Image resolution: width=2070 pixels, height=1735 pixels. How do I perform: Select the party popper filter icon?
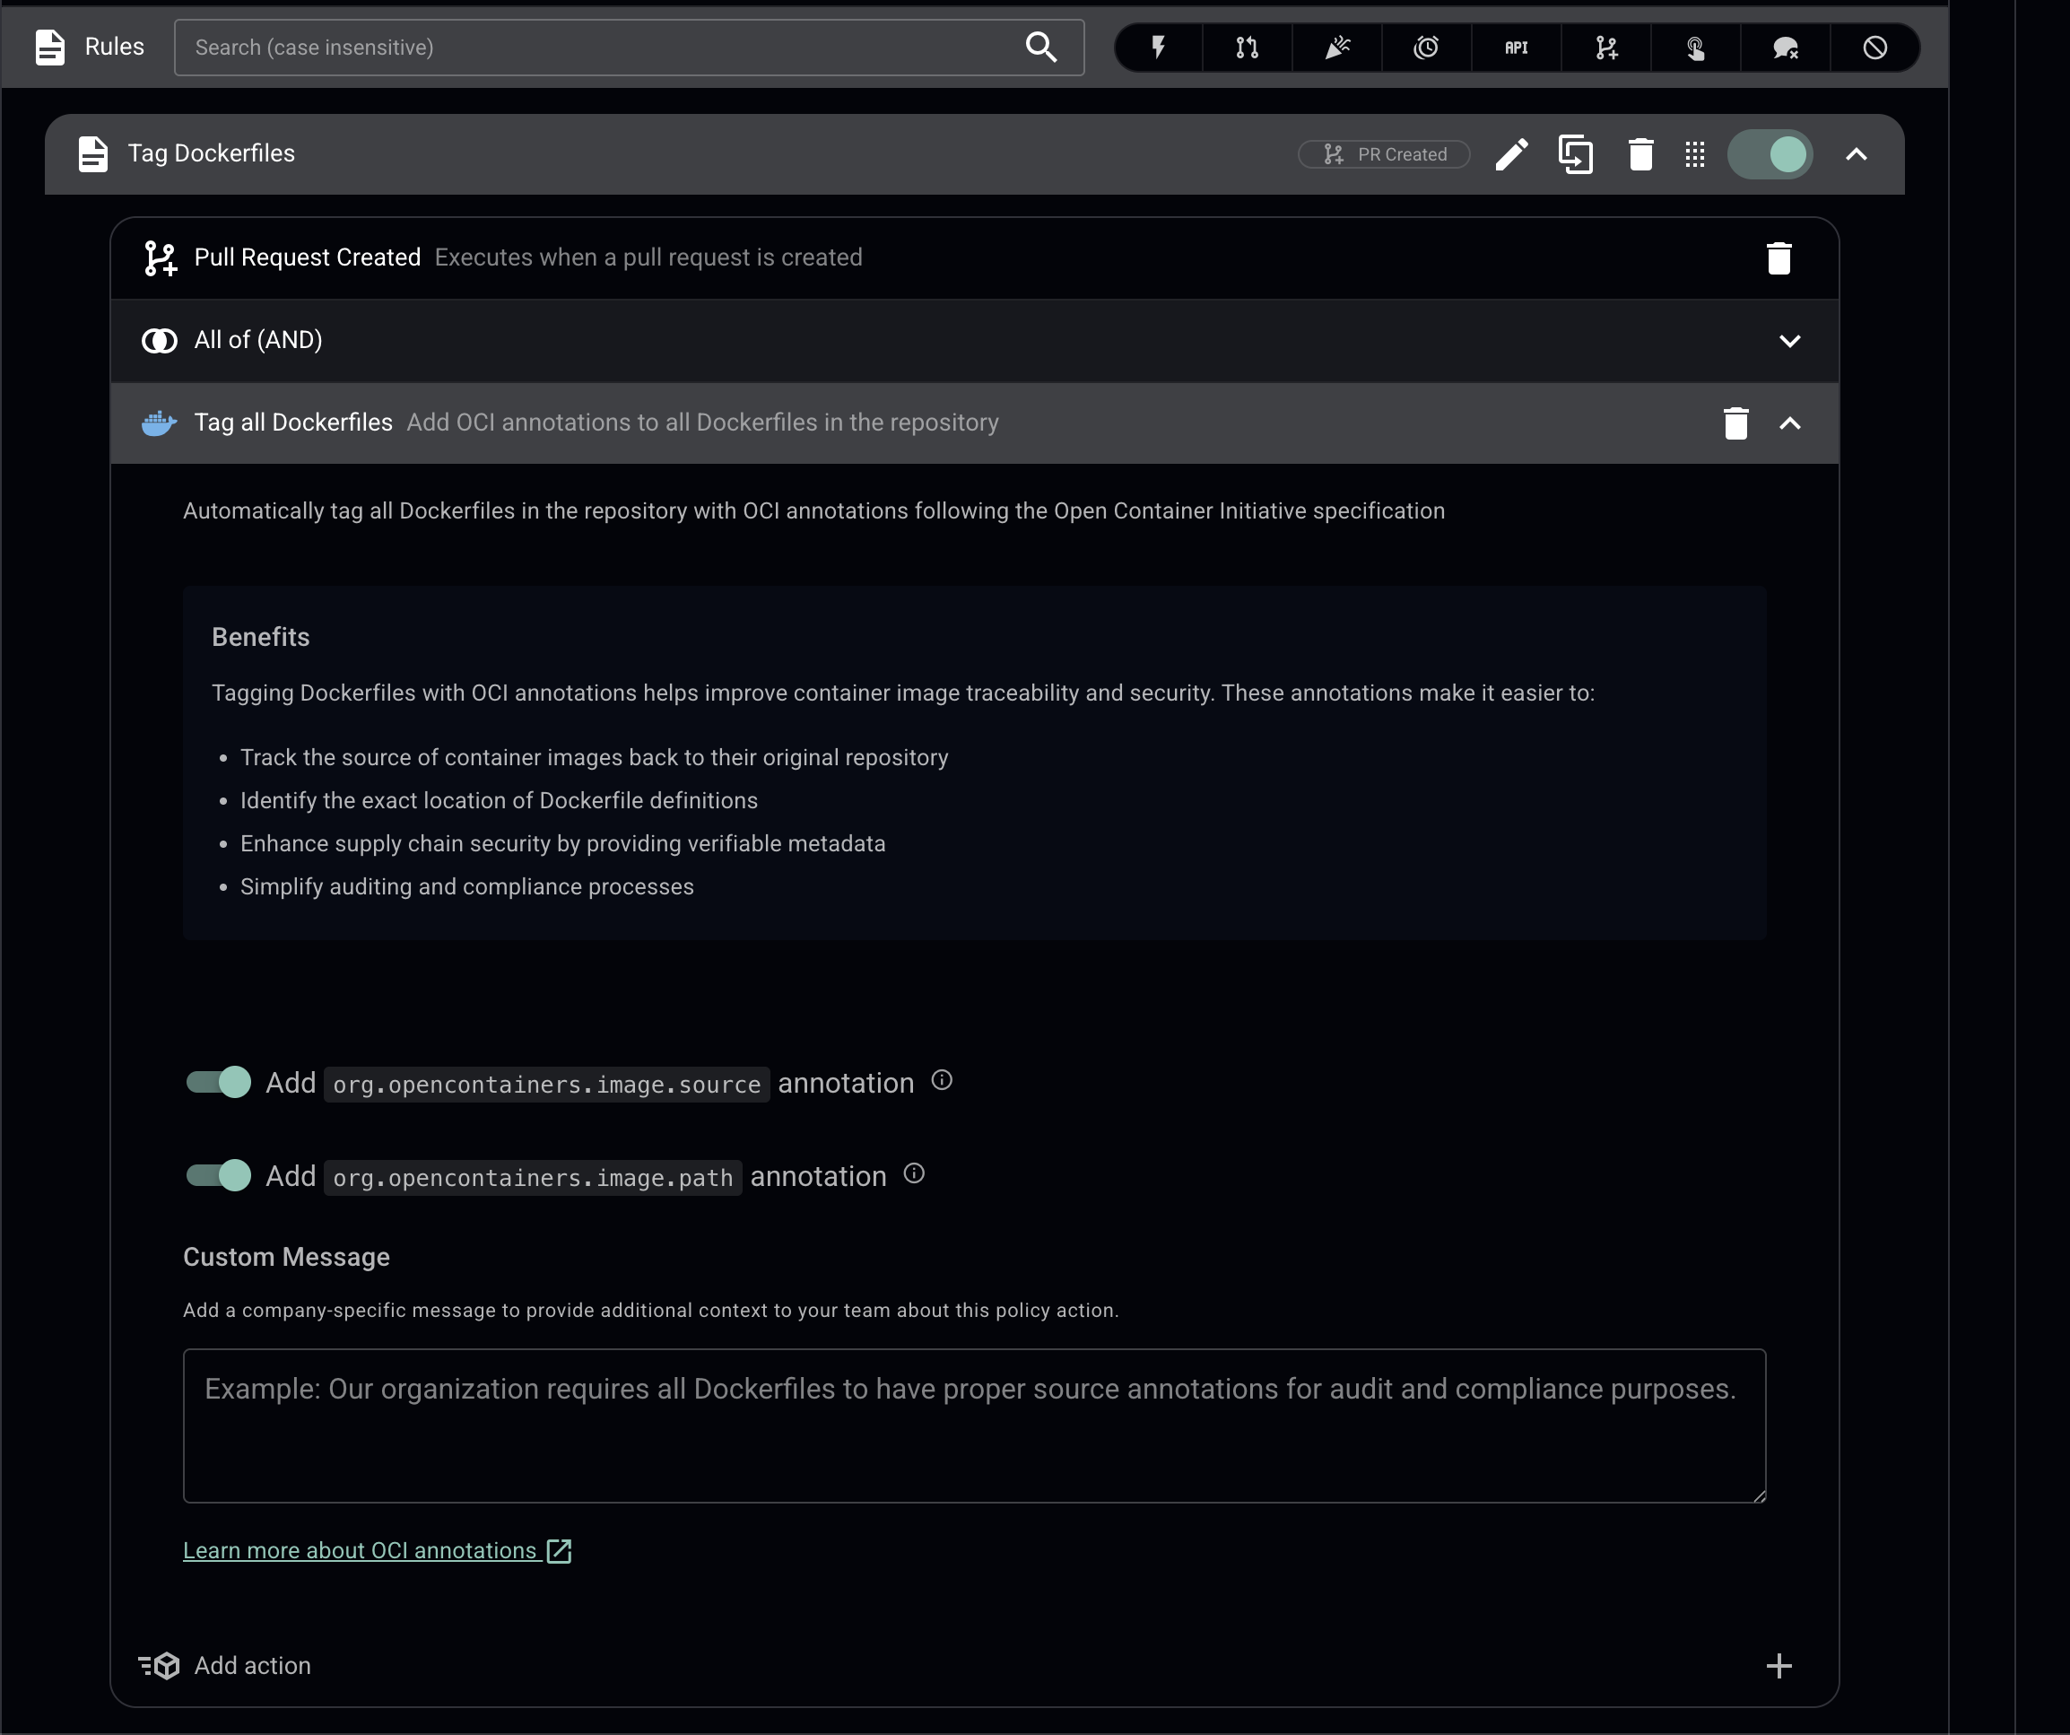(x=1336, y=48)
